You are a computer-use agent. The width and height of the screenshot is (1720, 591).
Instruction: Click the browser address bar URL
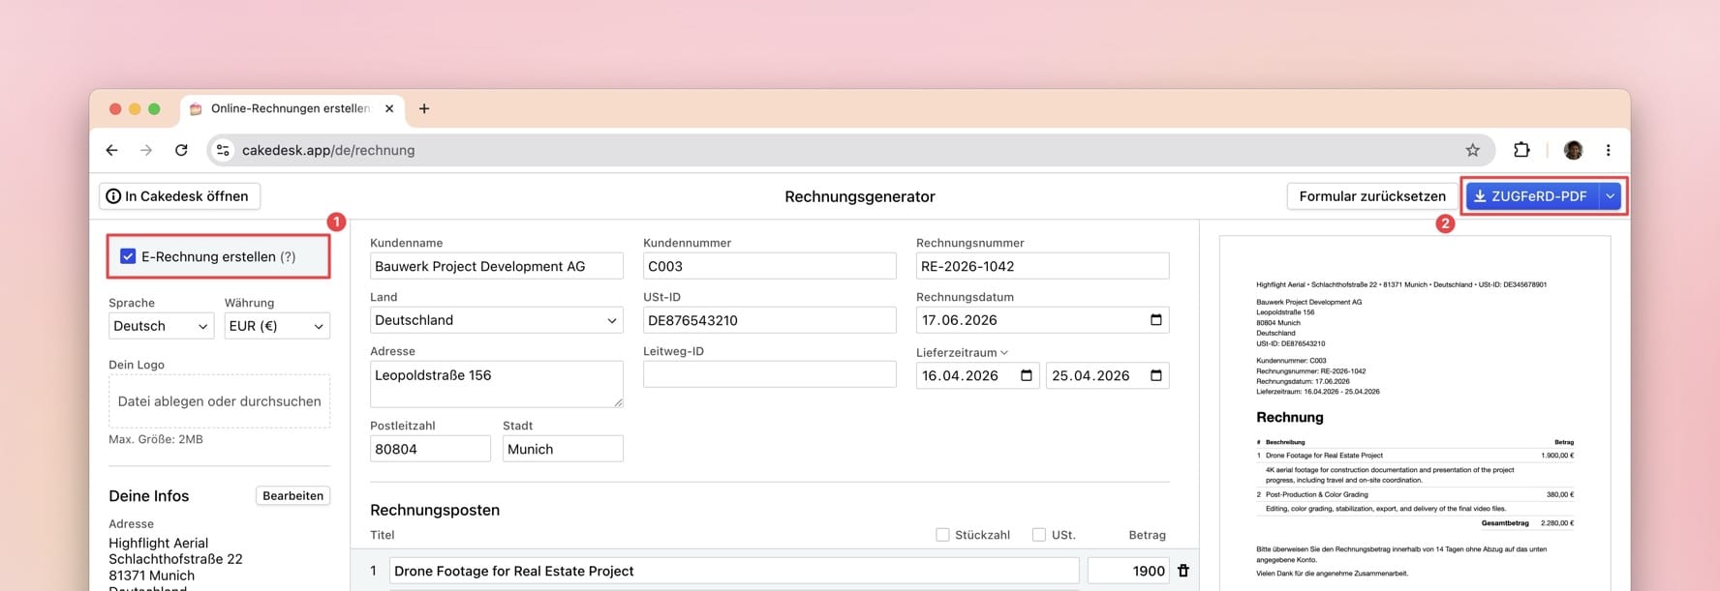328,150
